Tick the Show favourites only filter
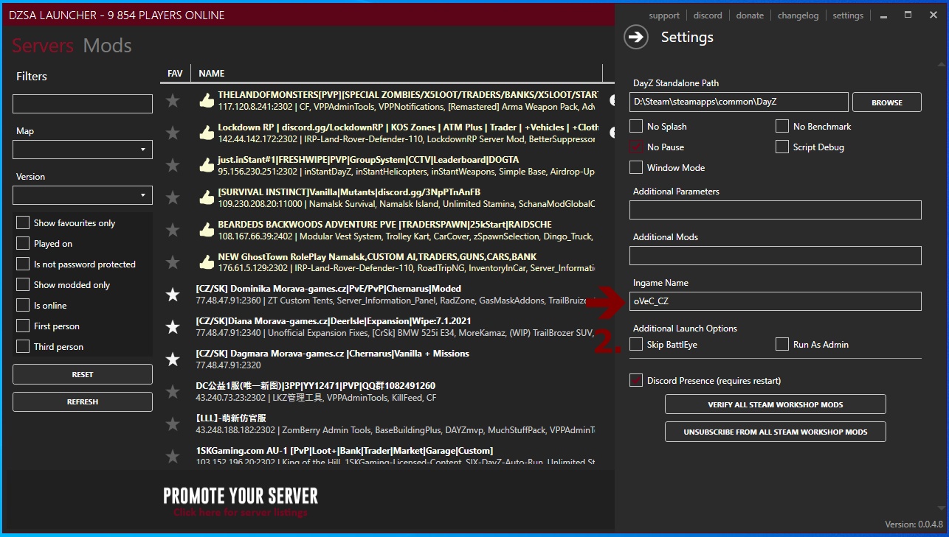 [x=23, y=223]
